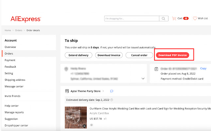Open Dropshipper center in sidebar
This screenshot has width=211, height=131.
(x=16, y=125)
